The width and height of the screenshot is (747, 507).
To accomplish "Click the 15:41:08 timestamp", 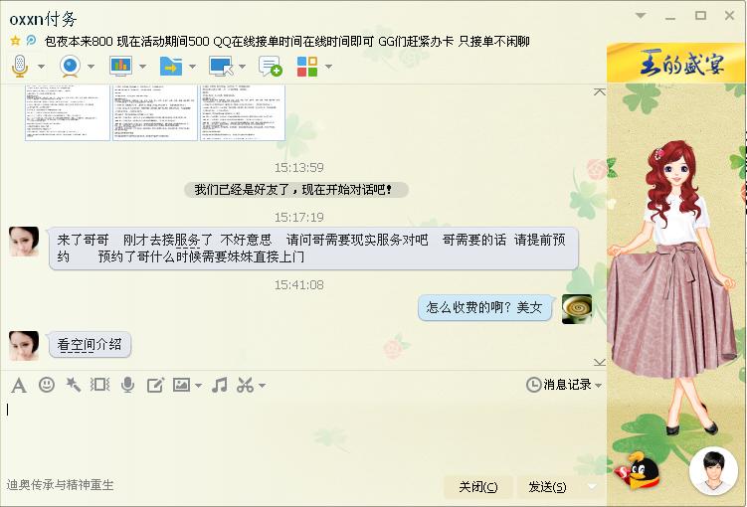I will point(298,285).
